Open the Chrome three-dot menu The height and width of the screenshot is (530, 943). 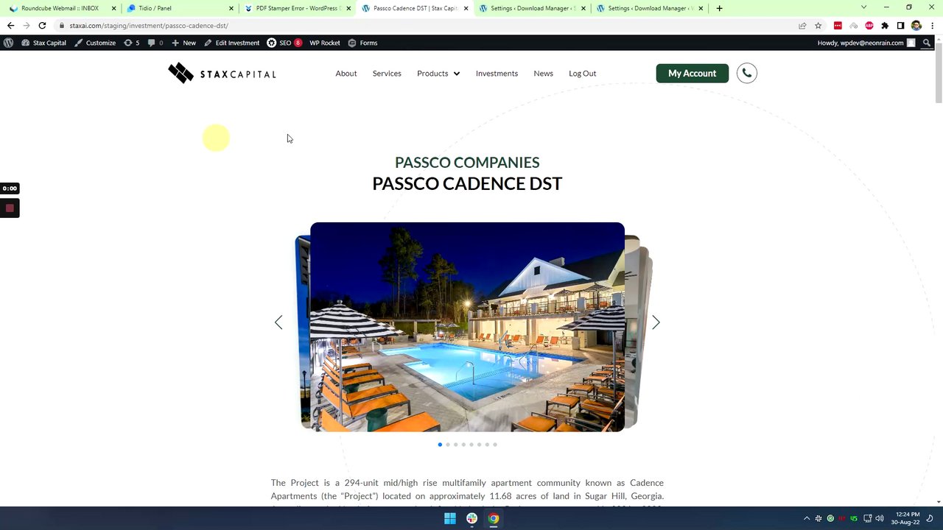(931, 26)
